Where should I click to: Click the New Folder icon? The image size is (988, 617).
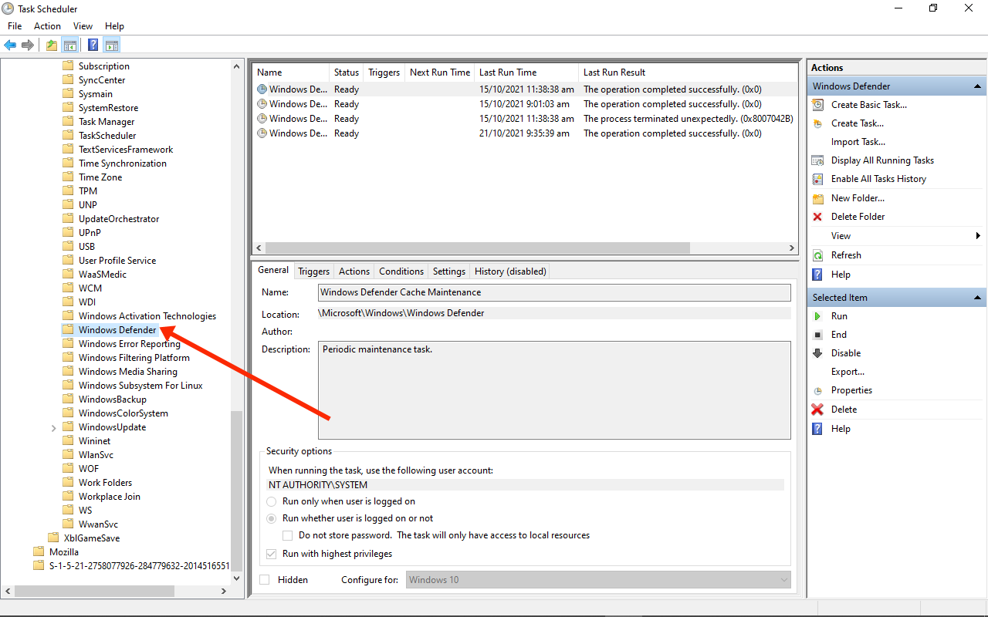point(817,198)
